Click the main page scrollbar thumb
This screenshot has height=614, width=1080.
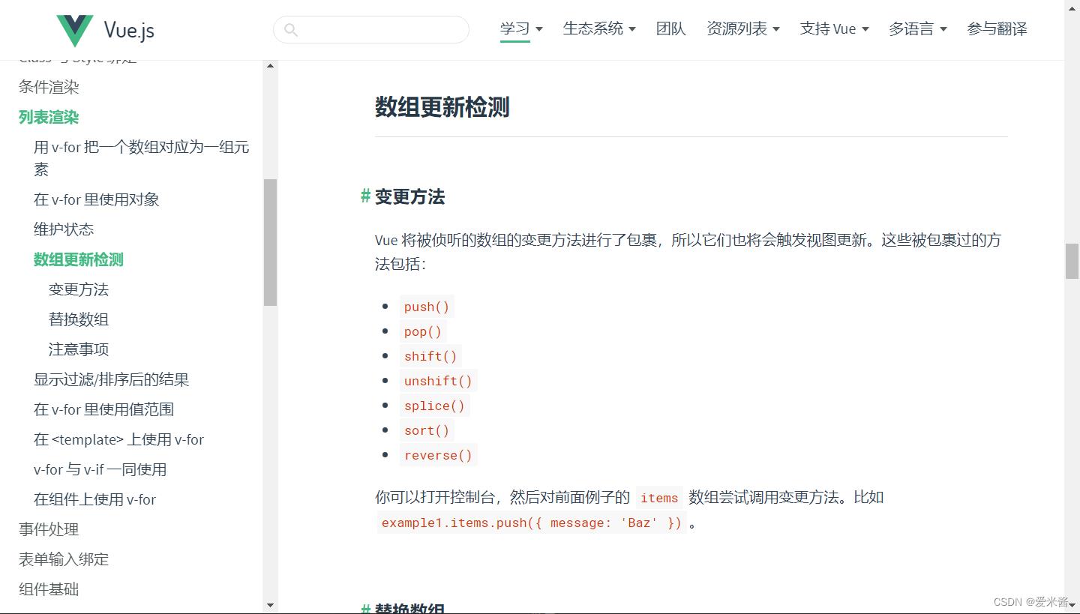click(1072, 261)
